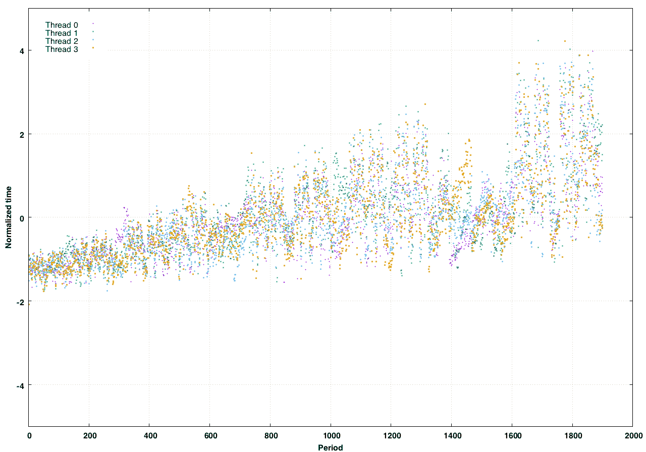Click the Thread 2 legend marker

click(x=93, y=39)
